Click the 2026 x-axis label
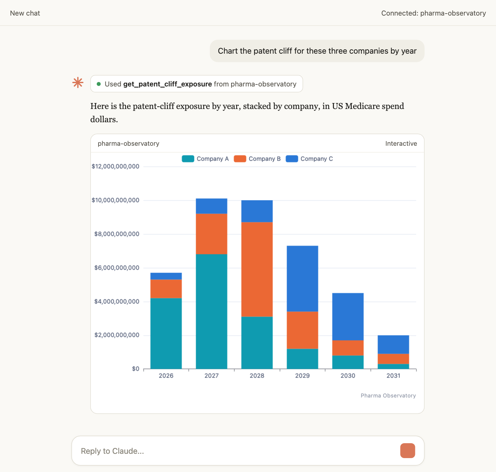This screenshot has width=496, height=472. pos(166,376)
